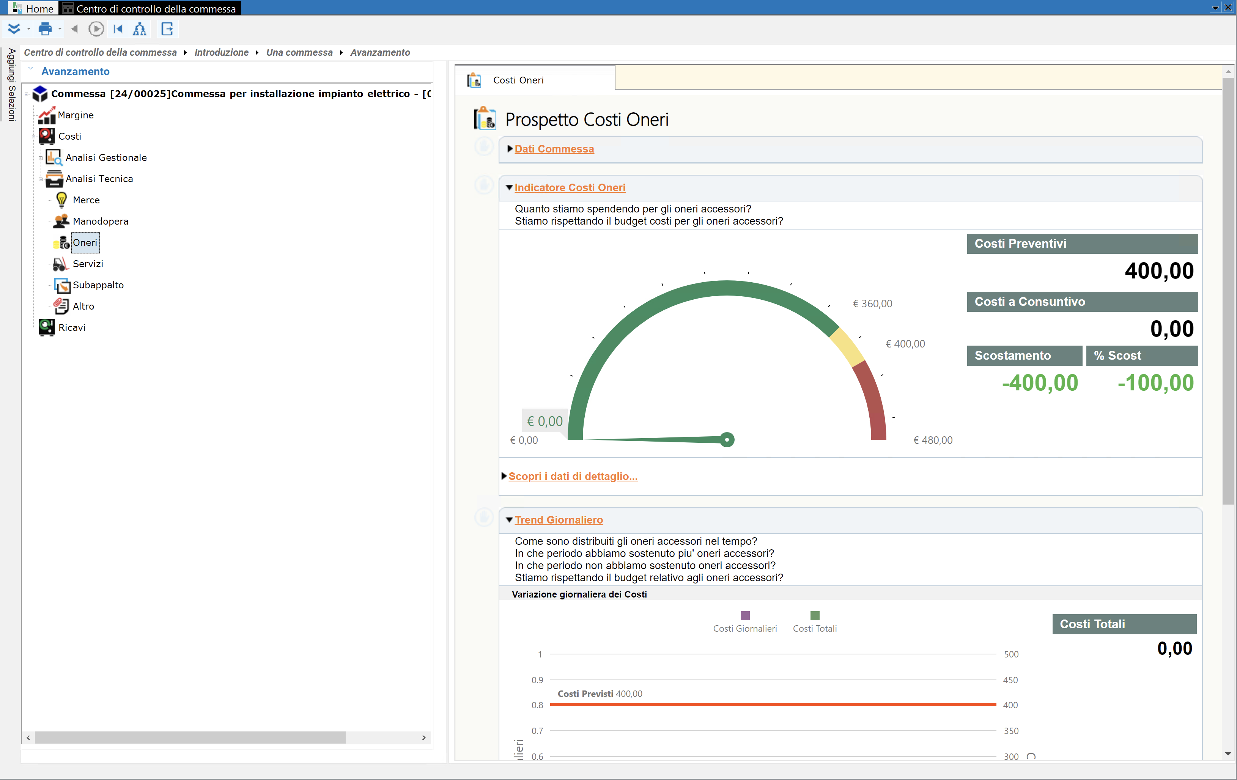1237x780 pixels.
Task: Open the Costi Oneri tab
Action: click(535, 80)
